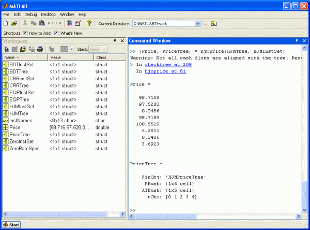The width and height of the screenshot is (310, 230).
Task: Select BDTInstSet variable
Action: (64, 65)
